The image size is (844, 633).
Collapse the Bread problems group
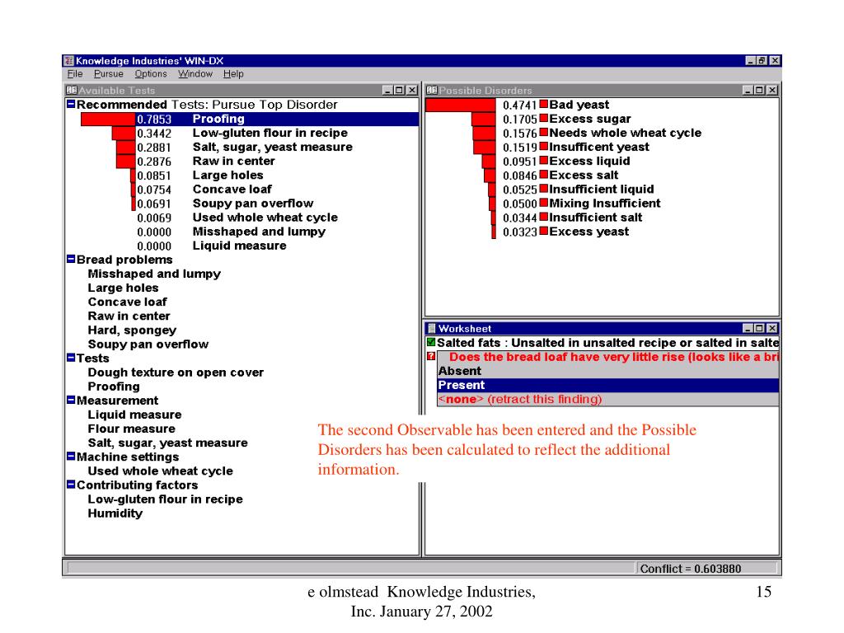[x=71, y=259]
